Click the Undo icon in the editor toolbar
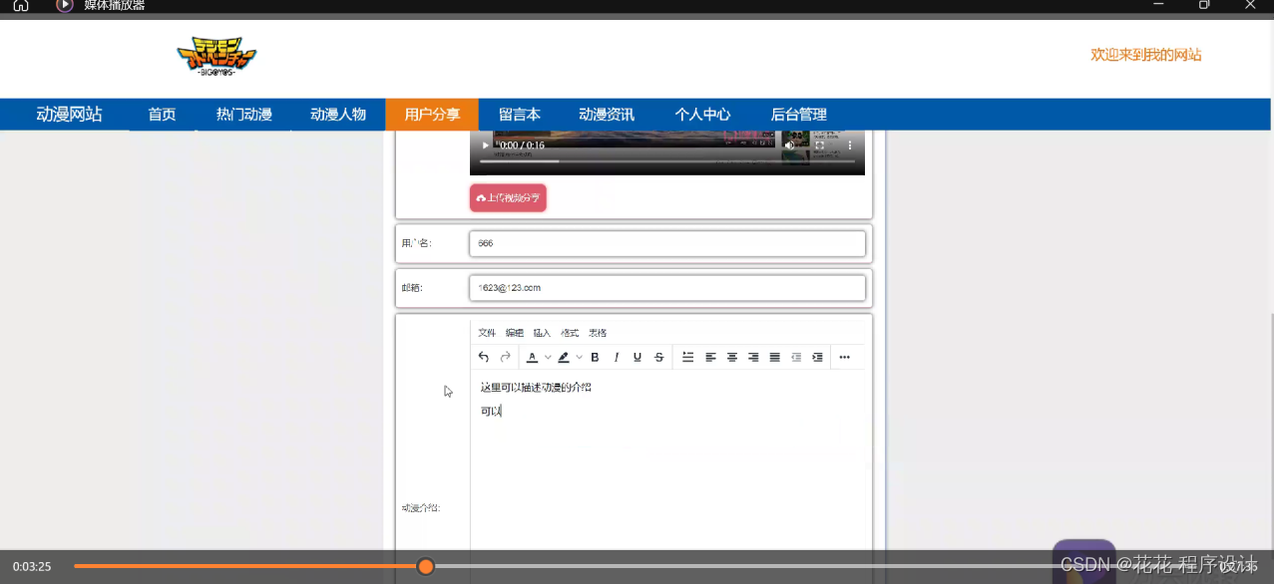1274x584 pixels. pyautogui.click(x=485, y=357)
